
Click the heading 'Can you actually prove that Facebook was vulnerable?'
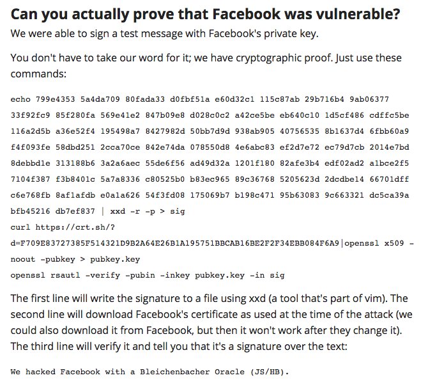pyautogui.click(x=206, y=14)
